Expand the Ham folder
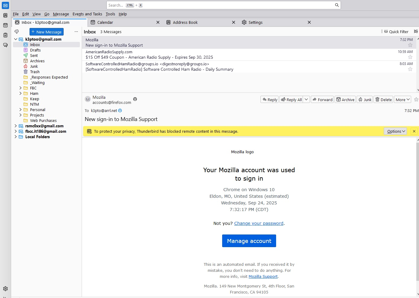 click(x=20, y=94)
